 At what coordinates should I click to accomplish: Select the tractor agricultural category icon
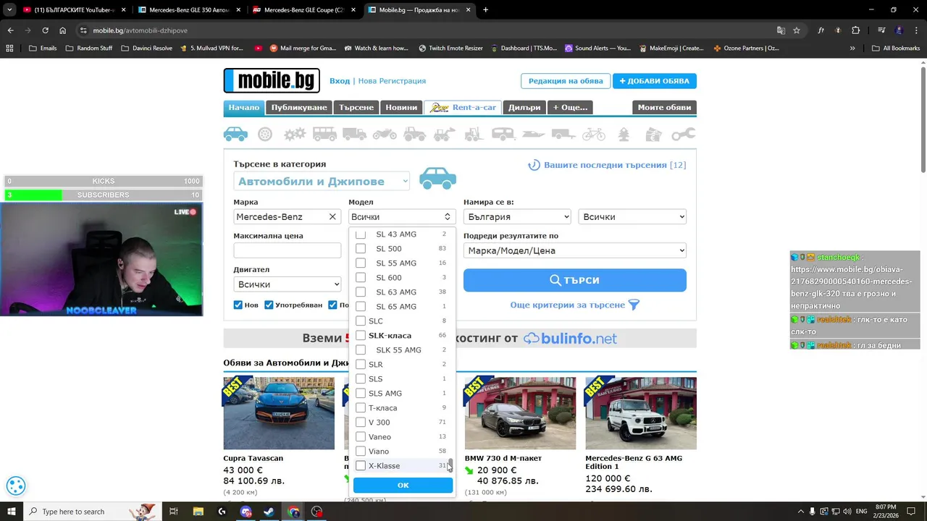pyautogui.click(x=414, y=134)
